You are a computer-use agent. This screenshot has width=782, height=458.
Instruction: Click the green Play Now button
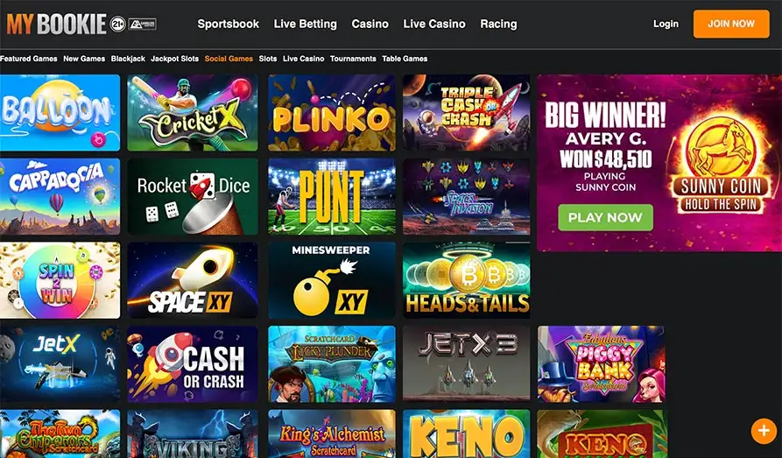605,217
